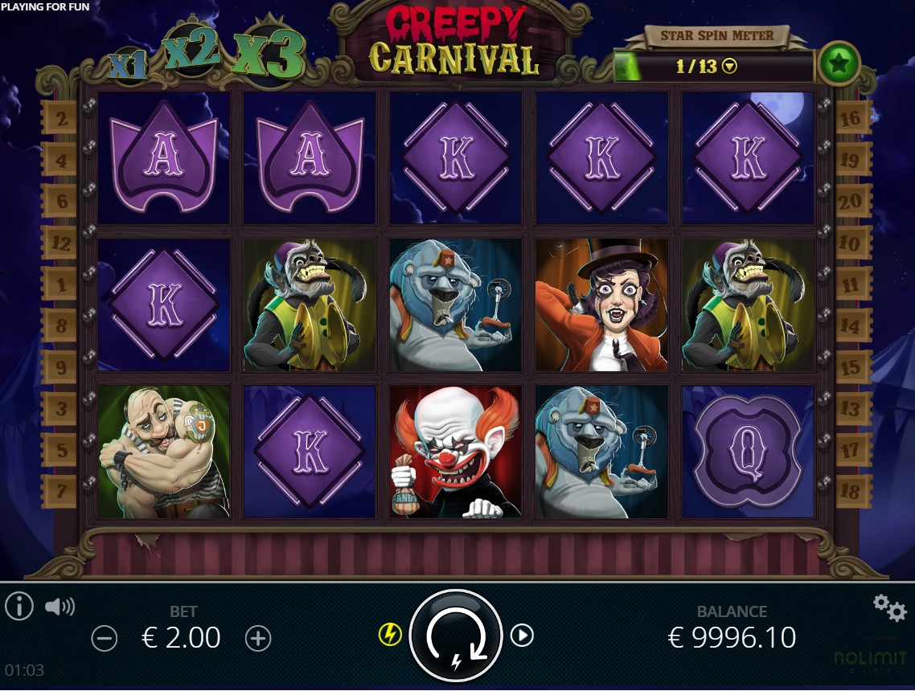Click the clown symbol on the reels
The height and width of the screenshot is (691, 915).
coord(455,452)
